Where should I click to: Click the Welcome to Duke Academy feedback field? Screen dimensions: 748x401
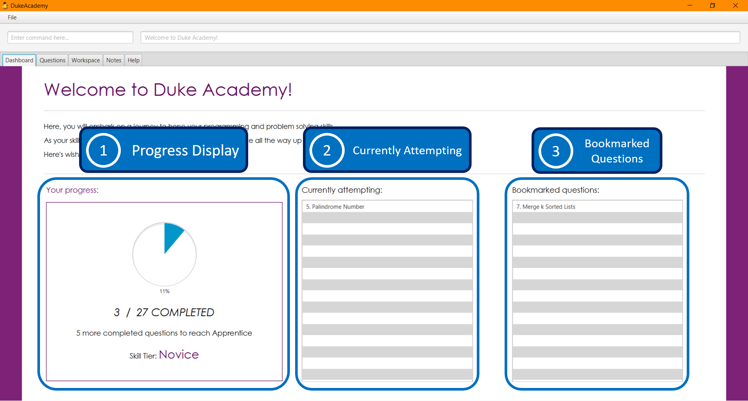440,37
